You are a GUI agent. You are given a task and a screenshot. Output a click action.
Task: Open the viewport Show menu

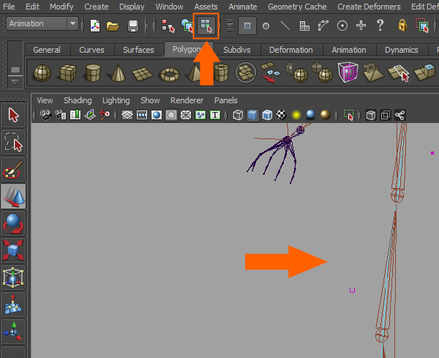pyautogui.click(x=150, y=100)
